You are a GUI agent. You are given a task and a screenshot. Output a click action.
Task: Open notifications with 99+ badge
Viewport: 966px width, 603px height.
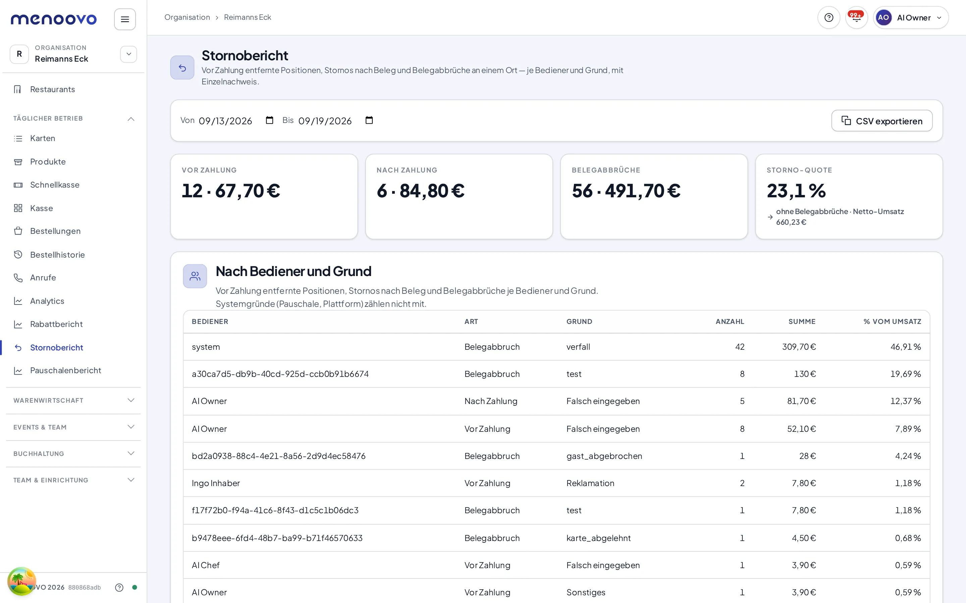pyautogui.click(x=856, y=17)
